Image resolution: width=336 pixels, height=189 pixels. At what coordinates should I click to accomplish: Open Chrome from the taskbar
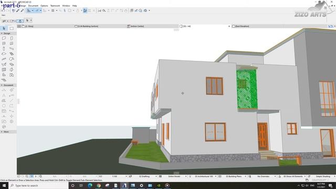pos(99,185)
